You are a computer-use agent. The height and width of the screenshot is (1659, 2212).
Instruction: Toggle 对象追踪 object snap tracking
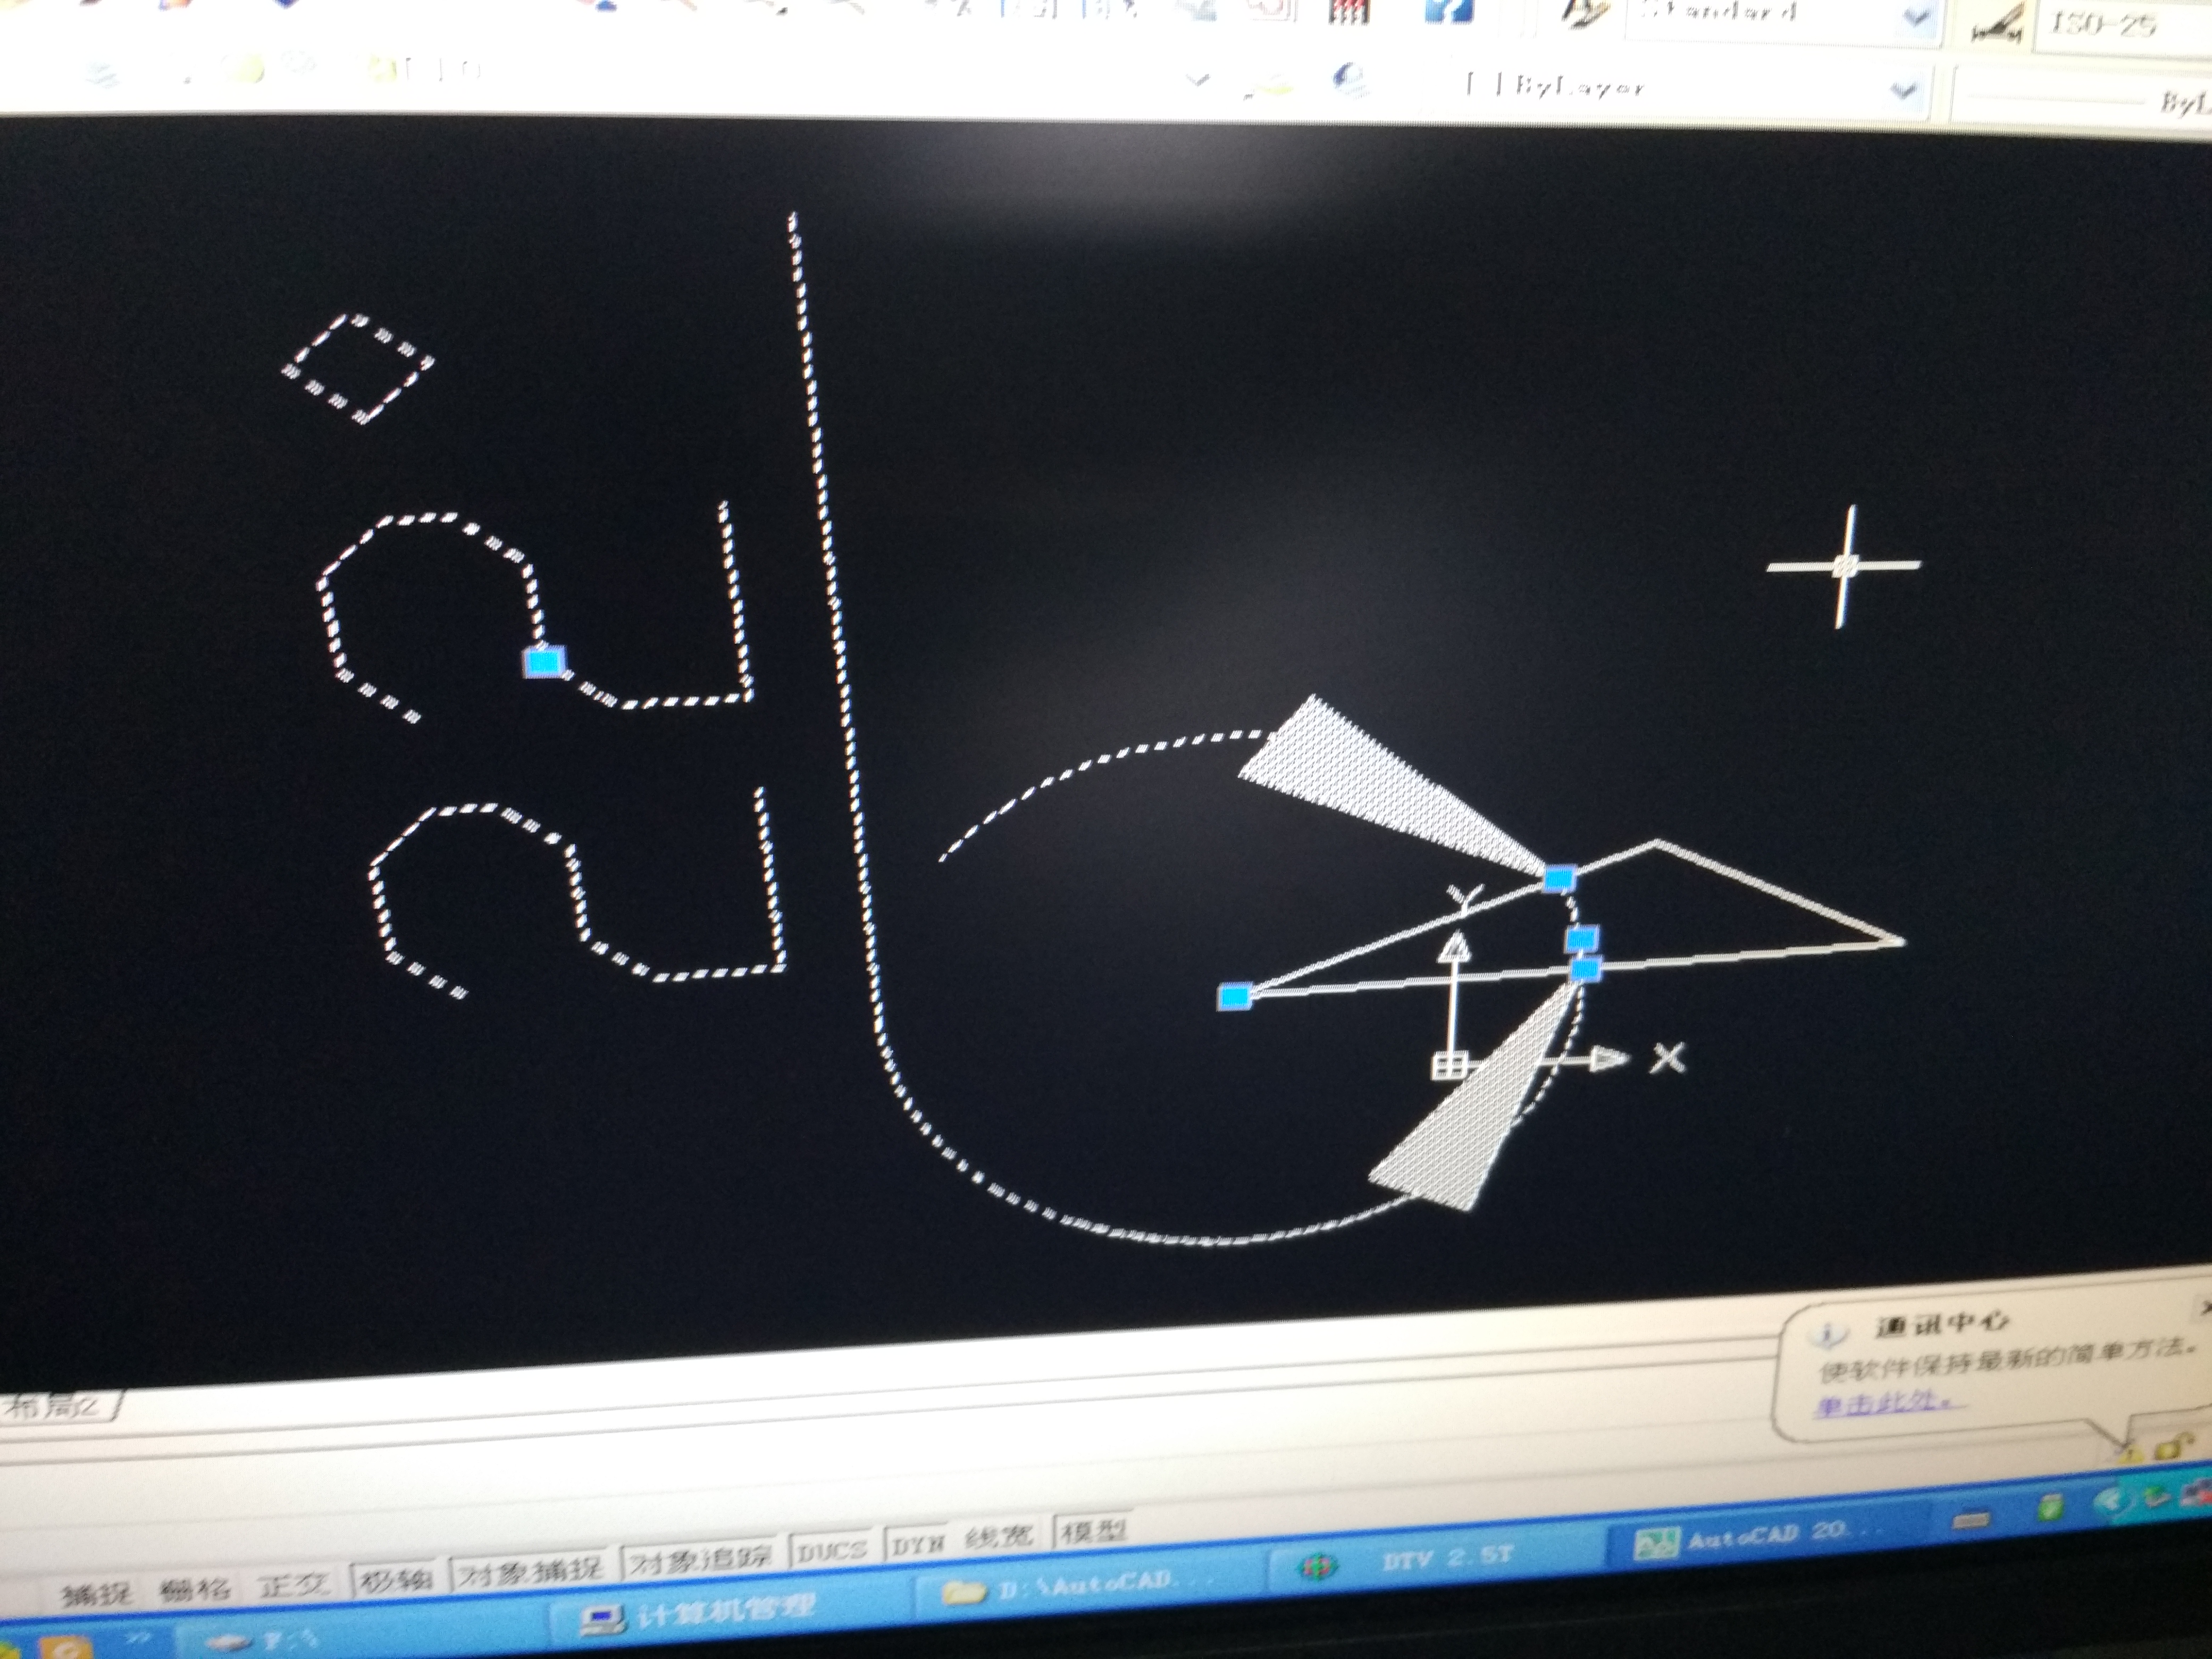(x=698, y=1558)
